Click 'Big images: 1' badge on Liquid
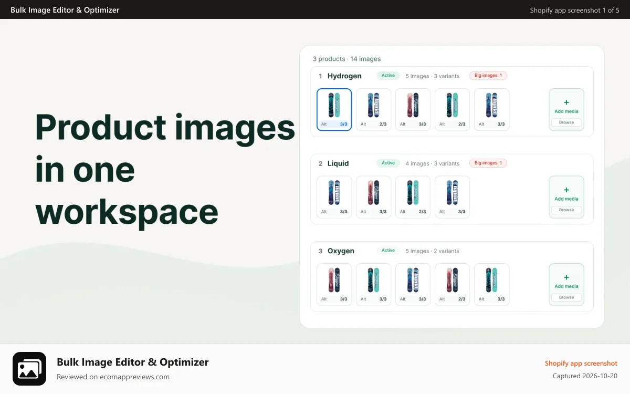This screenshot has height=394, width=630. [x=488, y=163]
